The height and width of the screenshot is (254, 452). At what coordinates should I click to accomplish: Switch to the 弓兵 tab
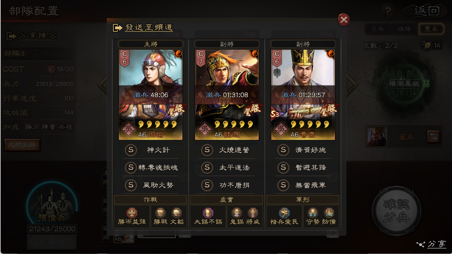tap(378, 29)
